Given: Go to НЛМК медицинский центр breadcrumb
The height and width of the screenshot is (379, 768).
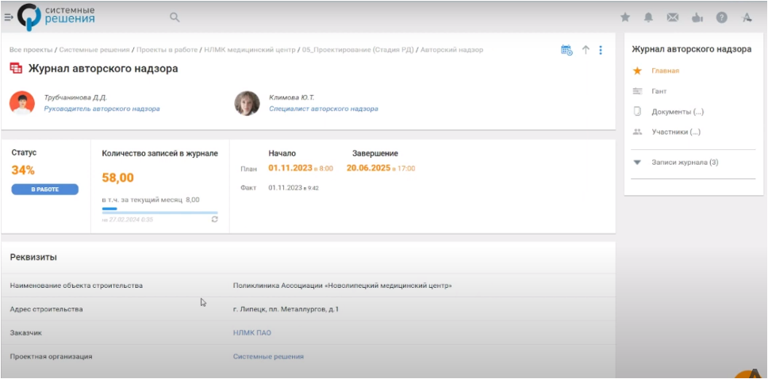Looking at the screenshot, I should (250, 49).
